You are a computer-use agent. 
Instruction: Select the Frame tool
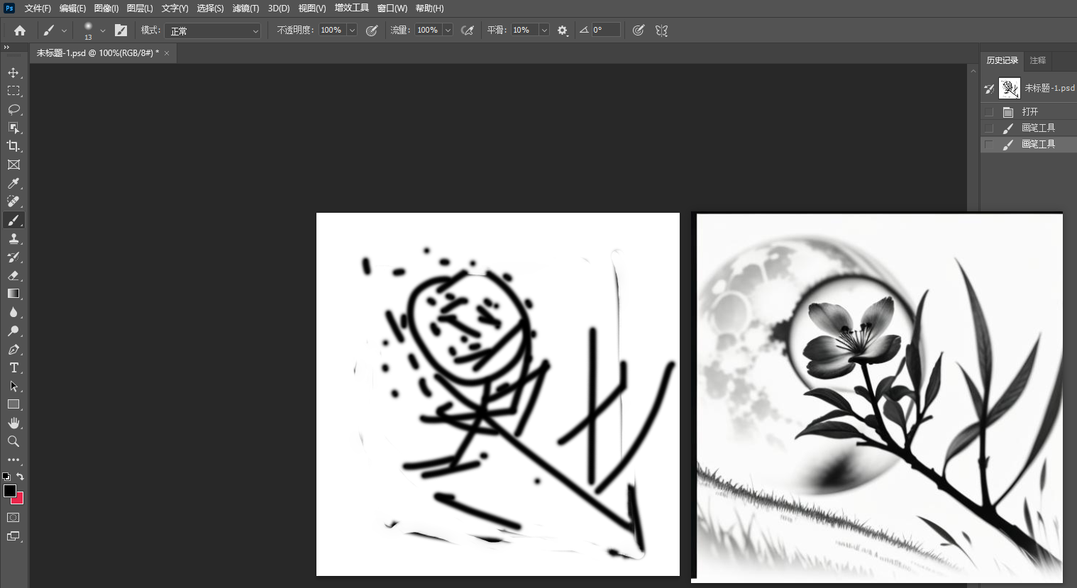[x=13, y=165]
